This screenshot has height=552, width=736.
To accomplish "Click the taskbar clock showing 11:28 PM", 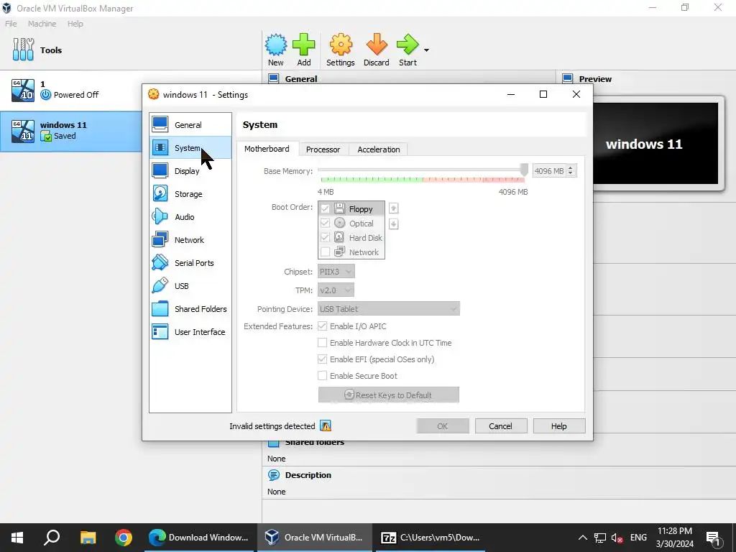I will 674,538.
